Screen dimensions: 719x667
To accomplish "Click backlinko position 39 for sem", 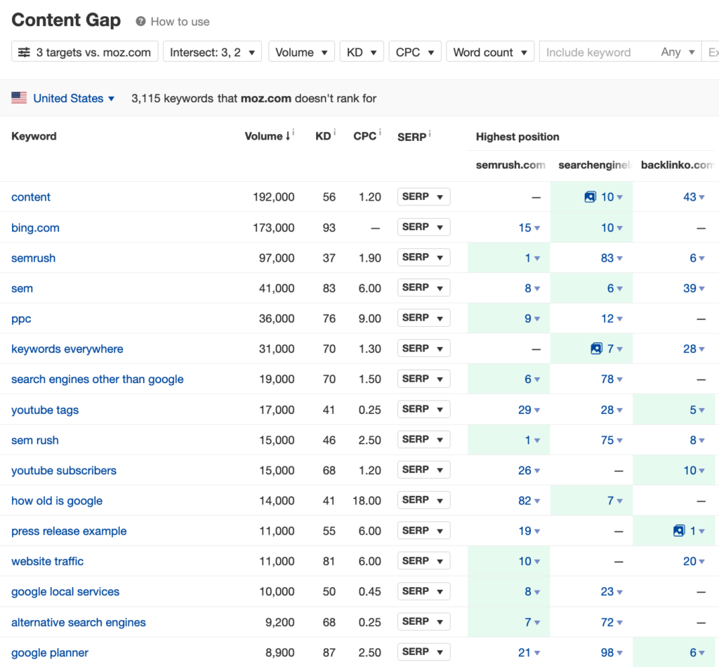I will click(x=694, y=288).
